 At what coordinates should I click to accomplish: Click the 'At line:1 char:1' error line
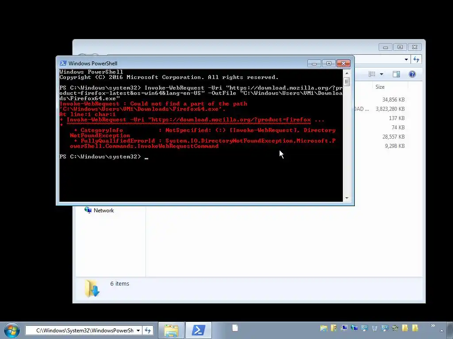pos(88,114)
